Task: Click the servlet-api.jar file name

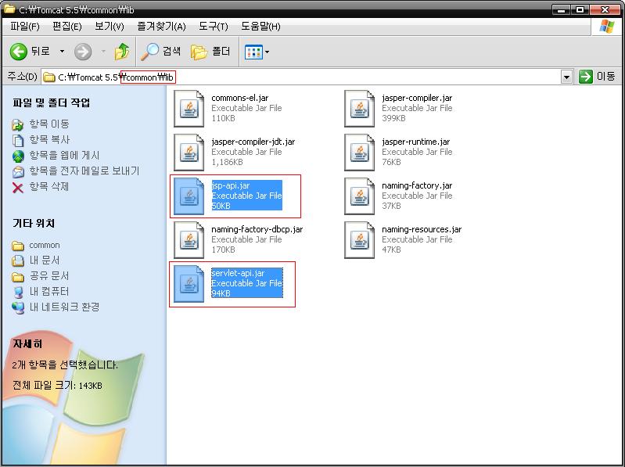Action: coord(238,273)
